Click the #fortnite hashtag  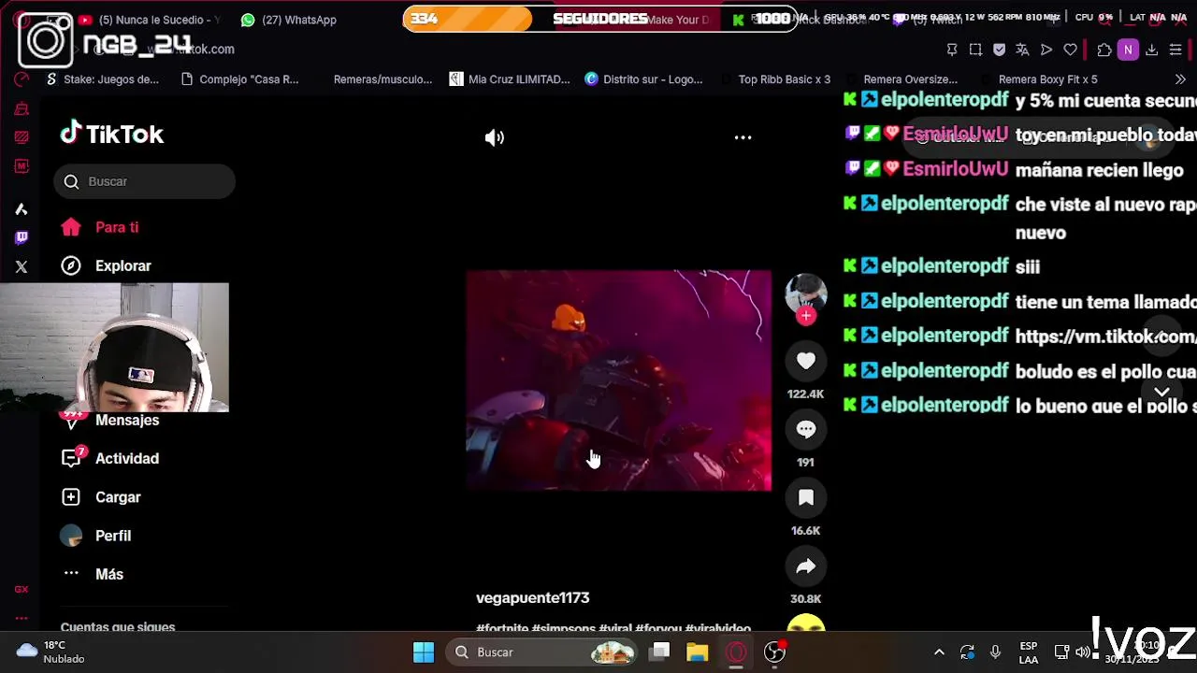point(502,629)
